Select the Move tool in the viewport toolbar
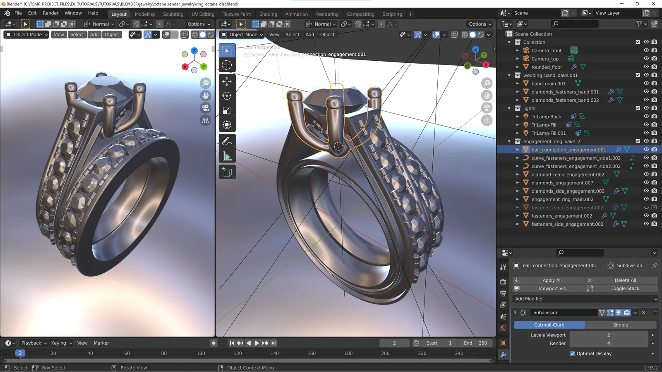662x372 pixels. point(227,81)
